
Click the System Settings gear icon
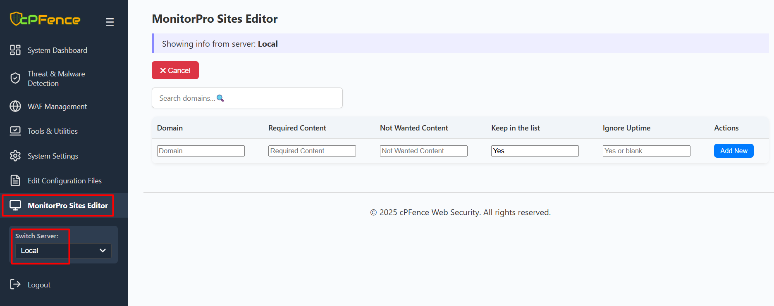[x=15, y=156]
